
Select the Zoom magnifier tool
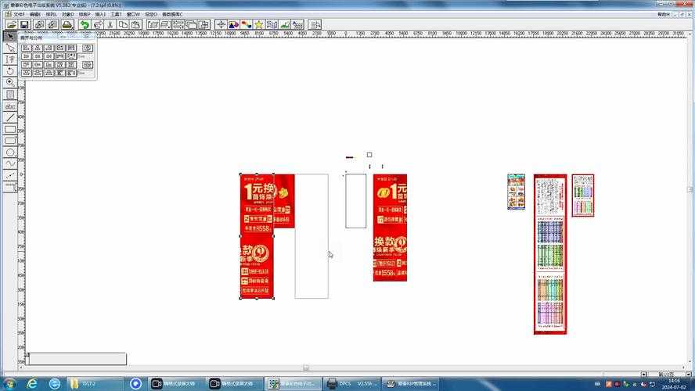point(10,82)
